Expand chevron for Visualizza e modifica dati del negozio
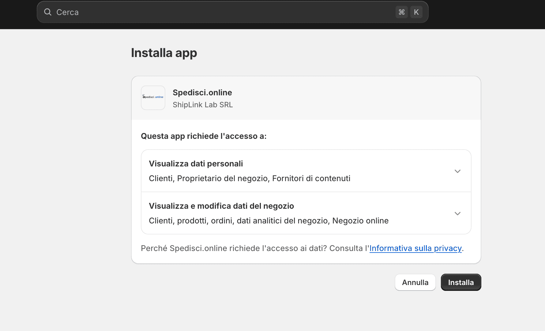 pyautogui.click(x=457, y=214)
